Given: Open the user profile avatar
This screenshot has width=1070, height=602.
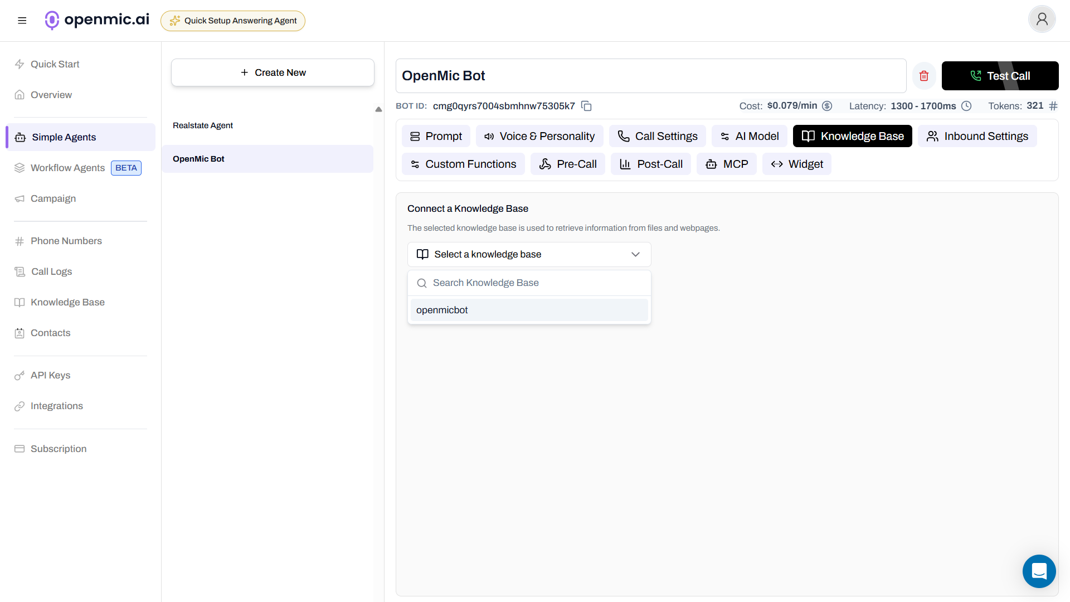Looking at the screenshot, I should (1042, 19).
